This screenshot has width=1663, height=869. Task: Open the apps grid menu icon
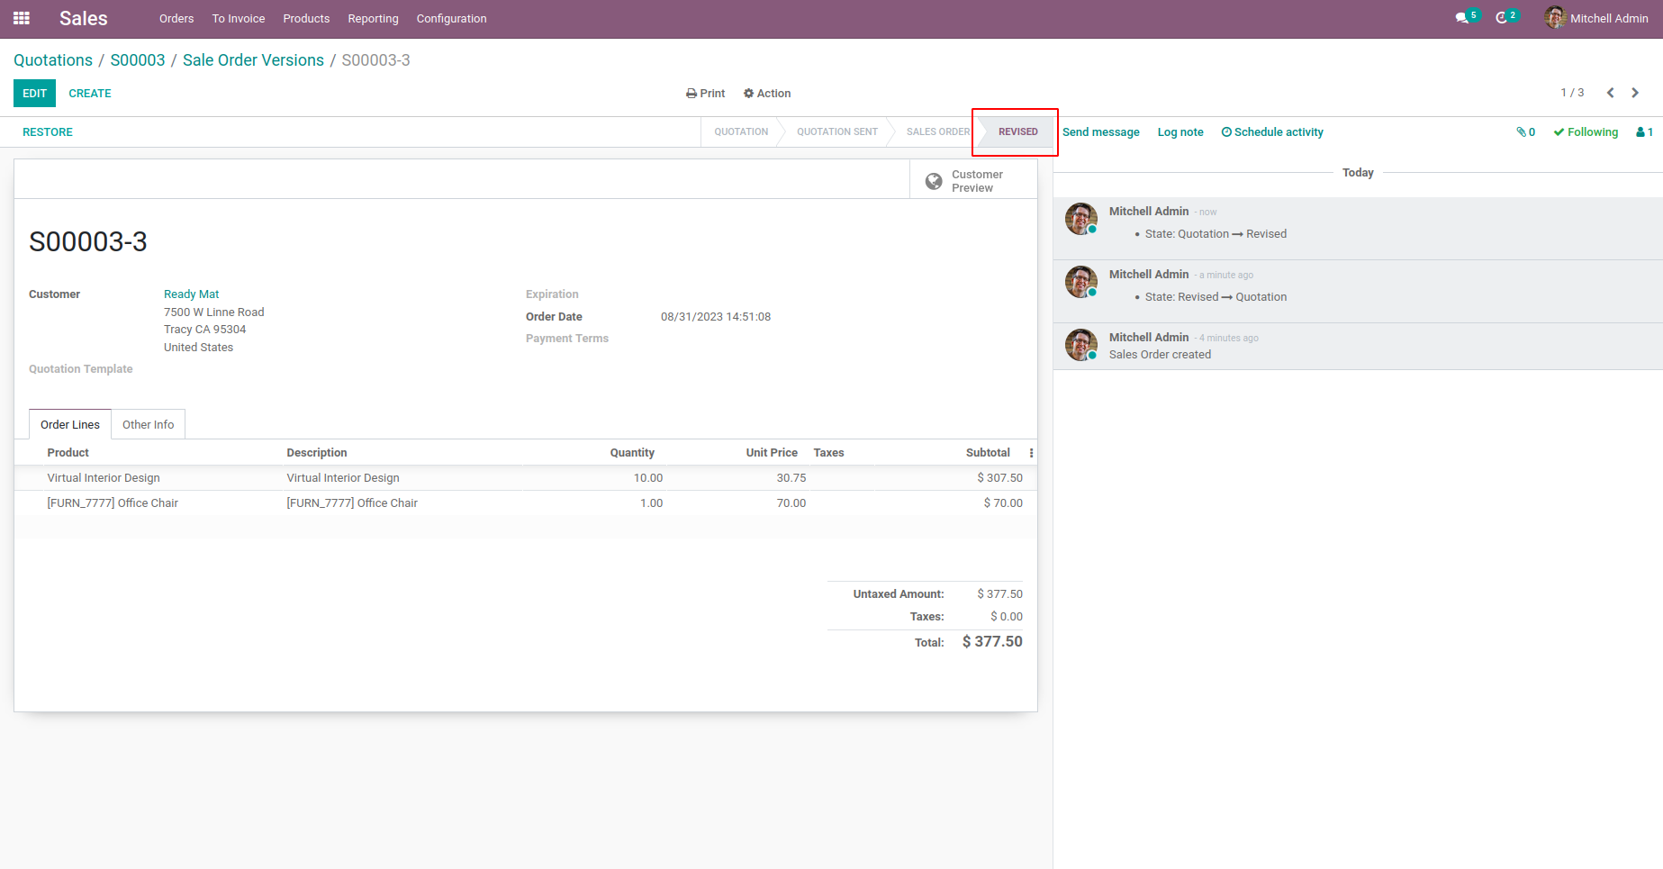[22, 18]
